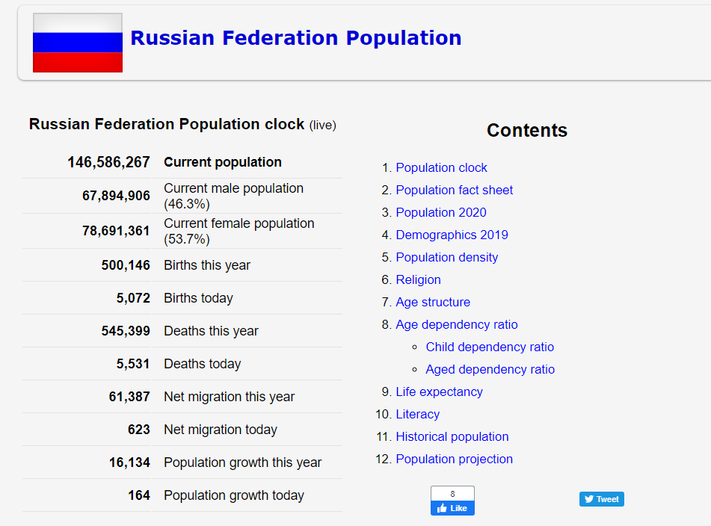711x526 pixels.
Task: Open Age dependency ratio link
Action: coord(456,325)
